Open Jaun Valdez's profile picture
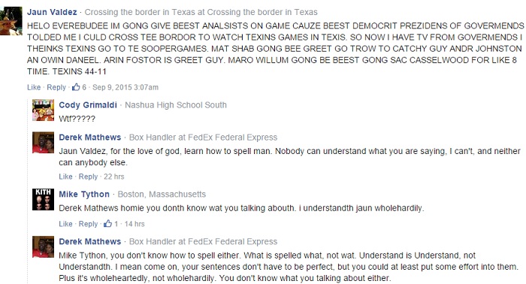 pyautogui.click(x=11, y=21)
